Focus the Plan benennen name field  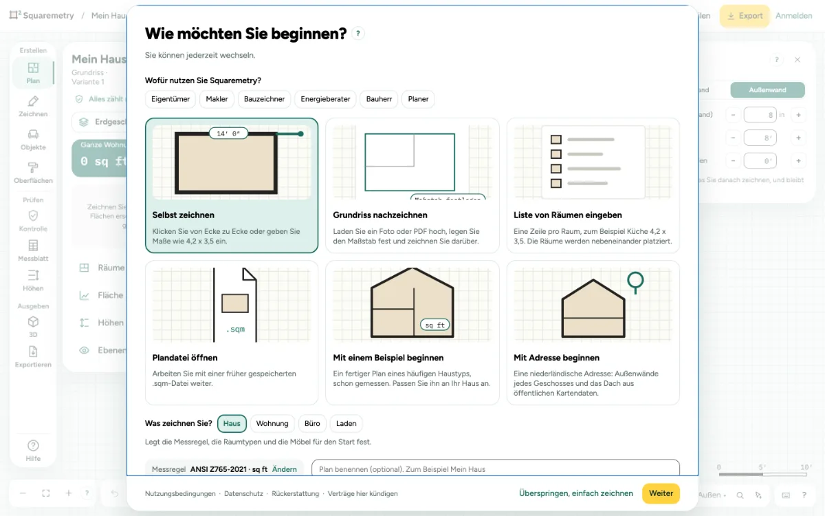coord(496,469)
